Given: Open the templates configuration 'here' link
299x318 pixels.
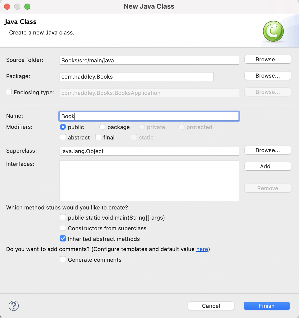Looking at the screenshot, I should click(x=202, y=249).
